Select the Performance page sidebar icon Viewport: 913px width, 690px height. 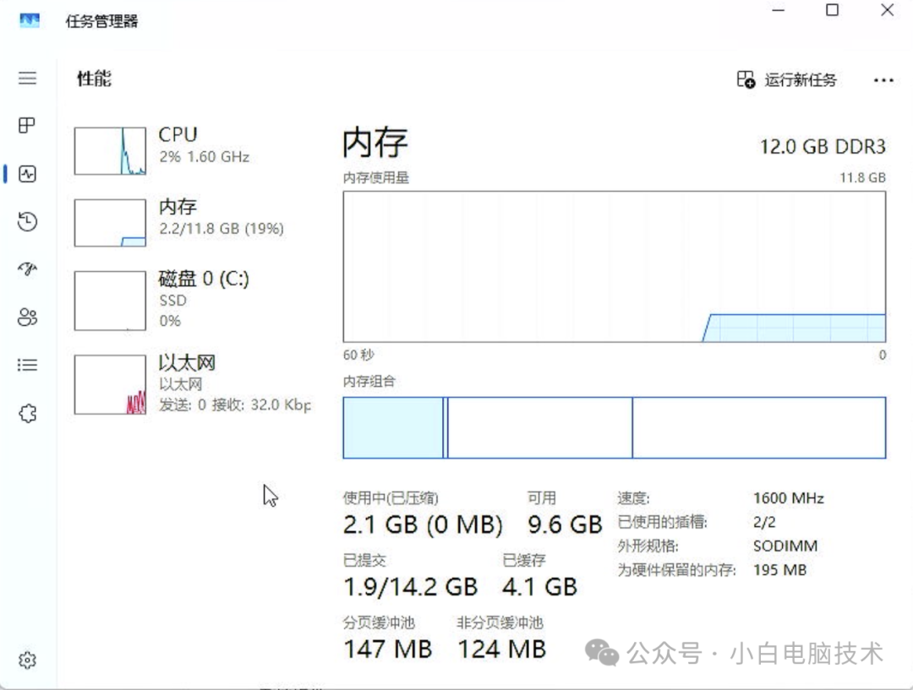click(27, 174)
